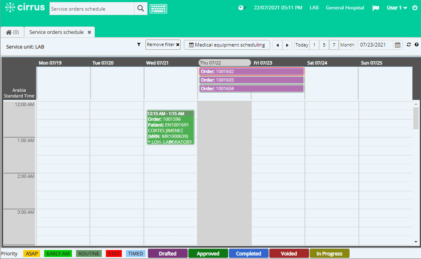Image resolution: width=421 pixels, height=259 pixels.
Task: Open Medical equipment scheduling
Action: coord(227,45)
